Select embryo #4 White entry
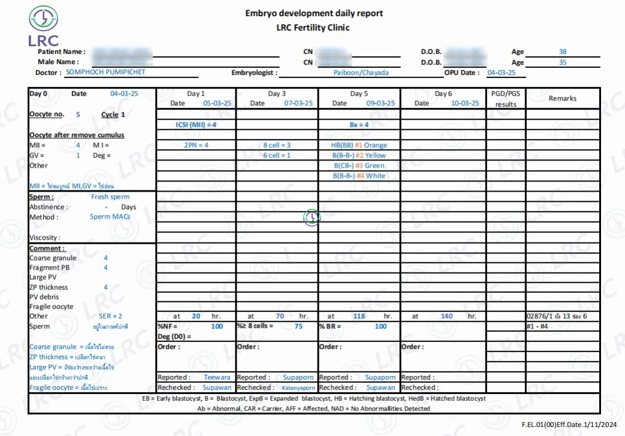 [359, 175]
